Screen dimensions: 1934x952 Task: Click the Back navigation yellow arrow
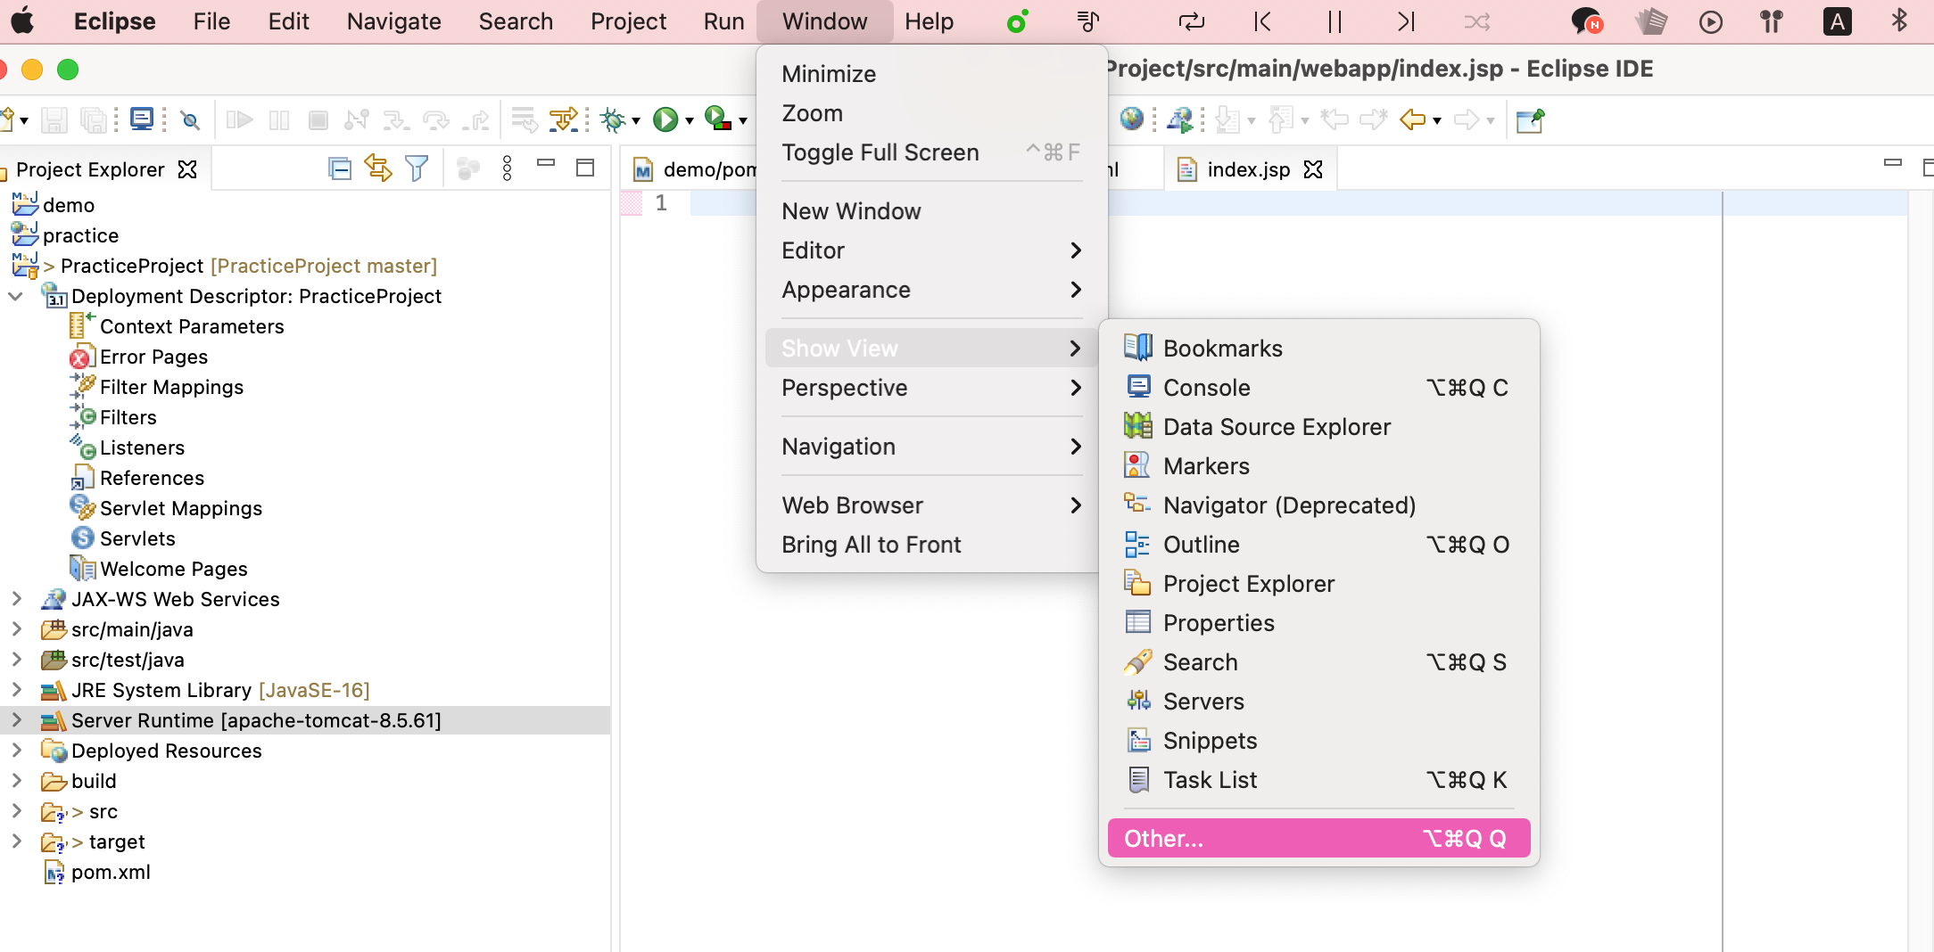pyautogui.click(x=1412, y=119)
